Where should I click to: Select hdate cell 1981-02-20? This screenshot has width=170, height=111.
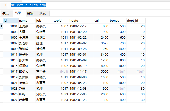pos(81,32)
